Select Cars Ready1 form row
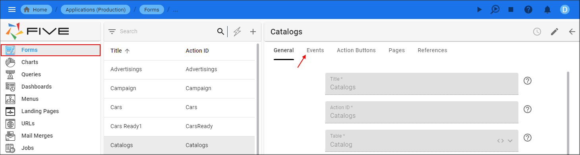580x155 pixels. (179, 127)
